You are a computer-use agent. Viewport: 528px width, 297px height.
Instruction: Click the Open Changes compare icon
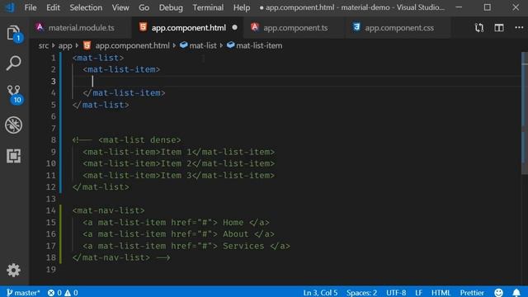(x=479, y=27)
